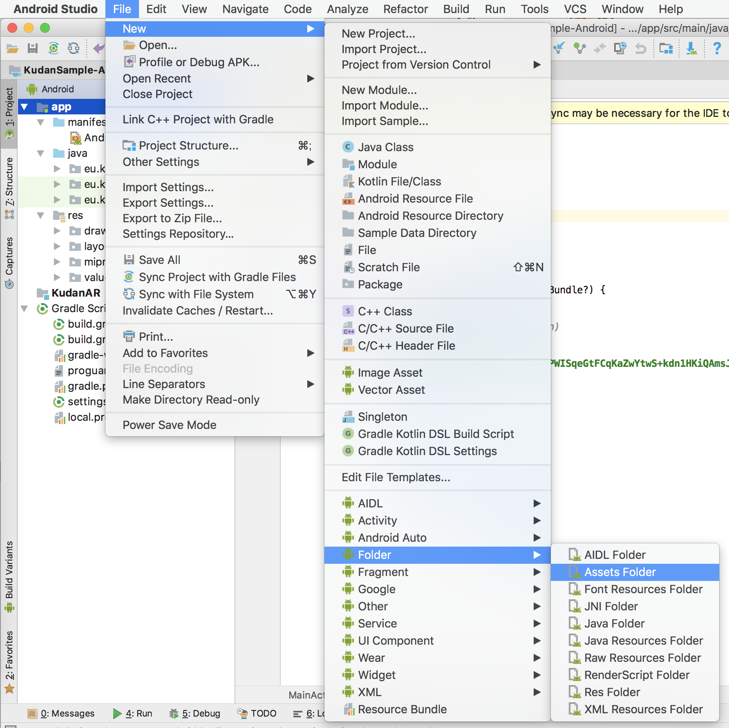This screenshot has width=729, height=728.
Task: Choose Invalidate Caches / Restart
Action: coord(215,310)
